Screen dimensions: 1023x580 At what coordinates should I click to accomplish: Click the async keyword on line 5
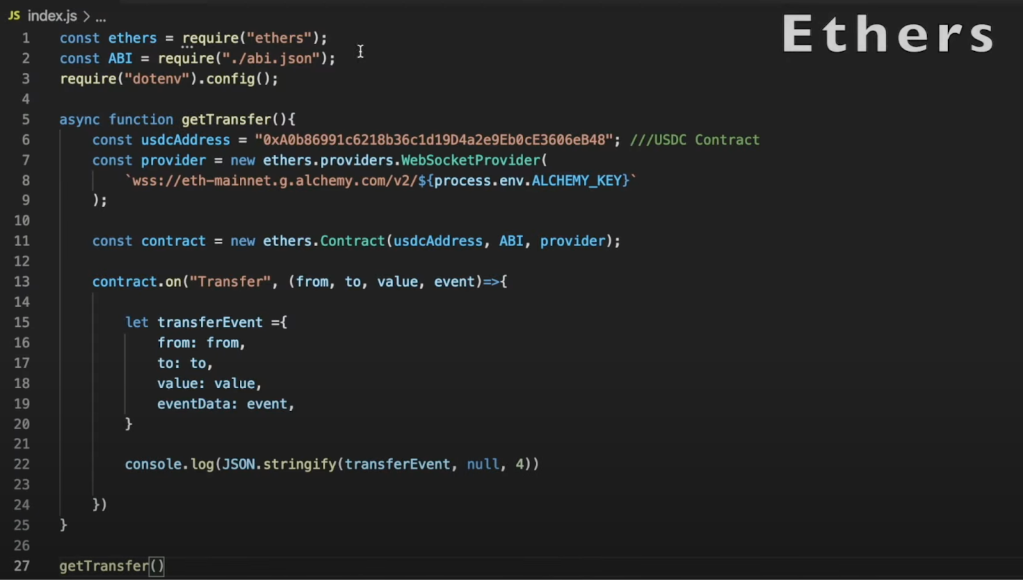[80, 120]
